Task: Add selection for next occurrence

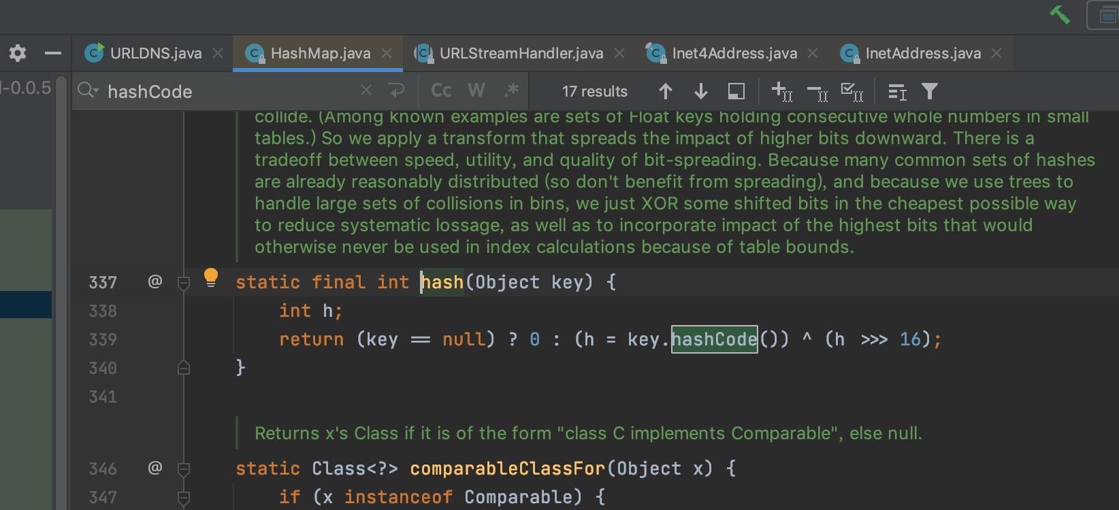Action: (x=781, y=91)
